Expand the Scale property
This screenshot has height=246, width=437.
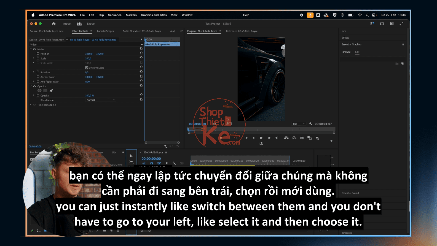point(33,58)
